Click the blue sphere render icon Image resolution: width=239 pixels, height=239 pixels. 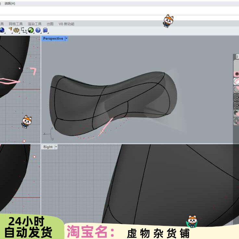pyautogui.click(x=2, y=30)
